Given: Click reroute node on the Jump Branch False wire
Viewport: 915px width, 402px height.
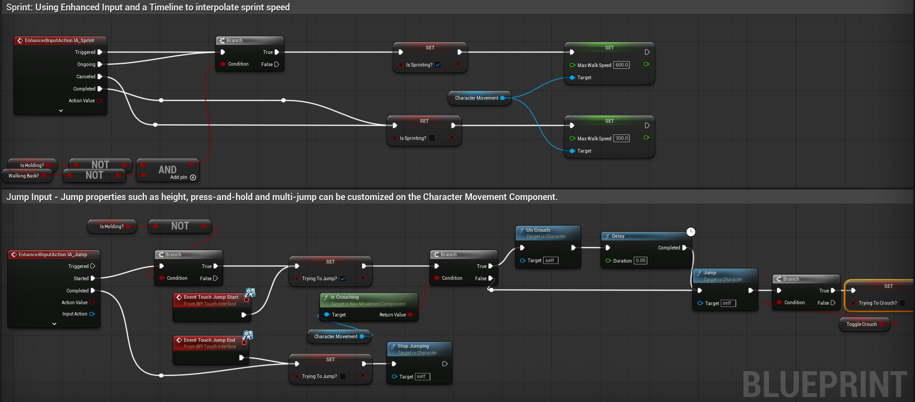Looking at the screenshot, I should [491, 290].
